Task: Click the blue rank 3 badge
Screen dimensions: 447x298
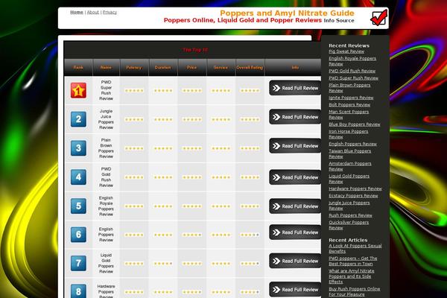Action: tap(78, 148)
